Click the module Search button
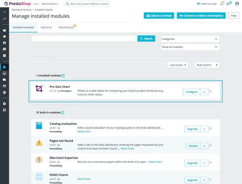The width and height of the screenshot is (242, 184). (146, 39)
